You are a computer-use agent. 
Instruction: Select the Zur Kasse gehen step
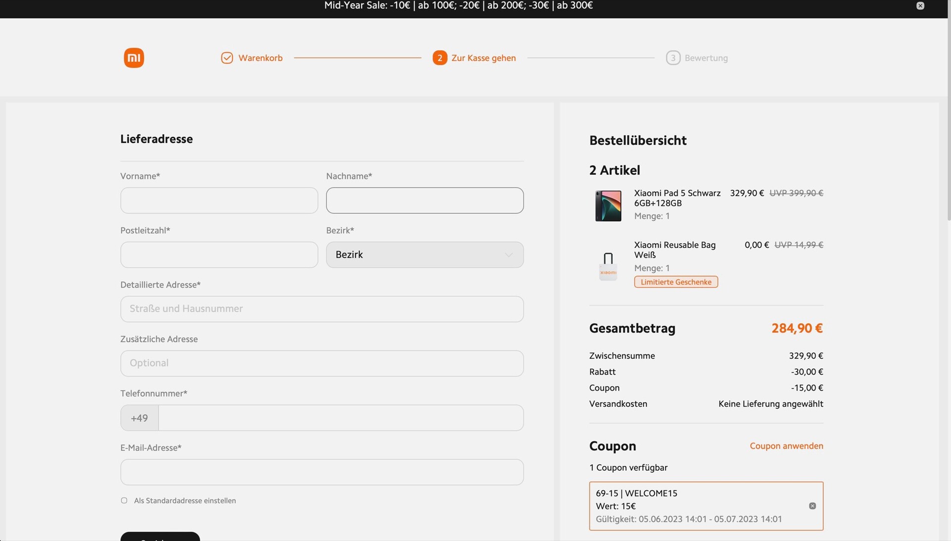click(483, 58)
